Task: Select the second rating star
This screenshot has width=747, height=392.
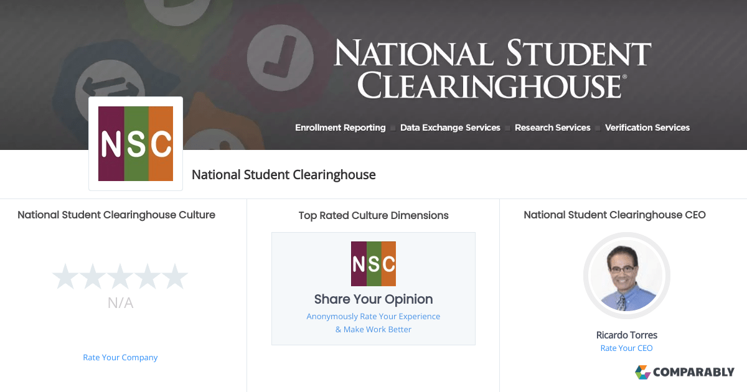Action: click(x=93, y=276)
